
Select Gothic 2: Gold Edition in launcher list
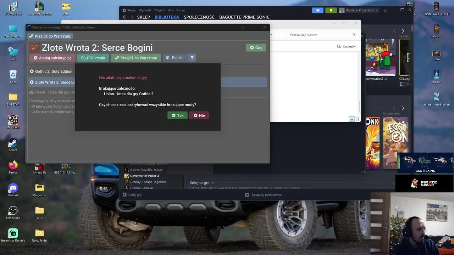click(51, 71)
